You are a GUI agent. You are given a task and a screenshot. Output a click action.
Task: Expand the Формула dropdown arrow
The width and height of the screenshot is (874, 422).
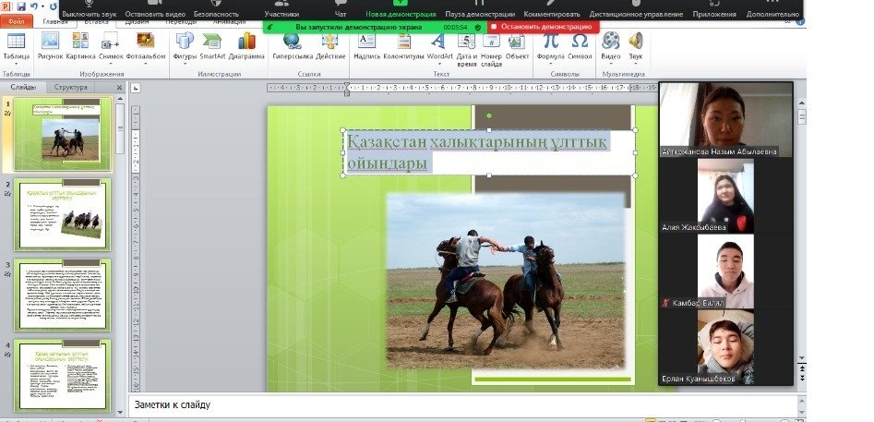550,64
